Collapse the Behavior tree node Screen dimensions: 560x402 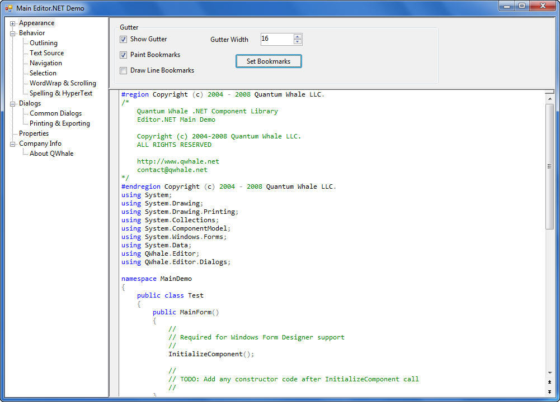coord(12,33)
